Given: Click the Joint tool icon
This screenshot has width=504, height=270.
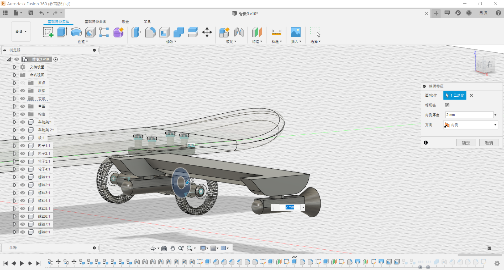Looking at the screenshot, I should point(239,32).
